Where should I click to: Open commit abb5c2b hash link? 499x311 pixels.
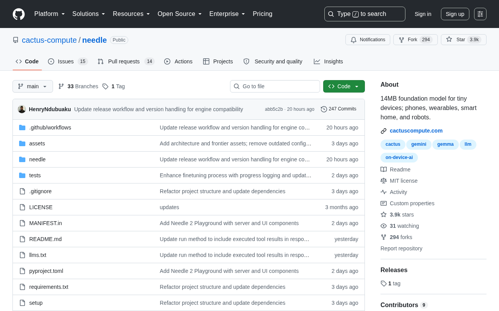274,109
